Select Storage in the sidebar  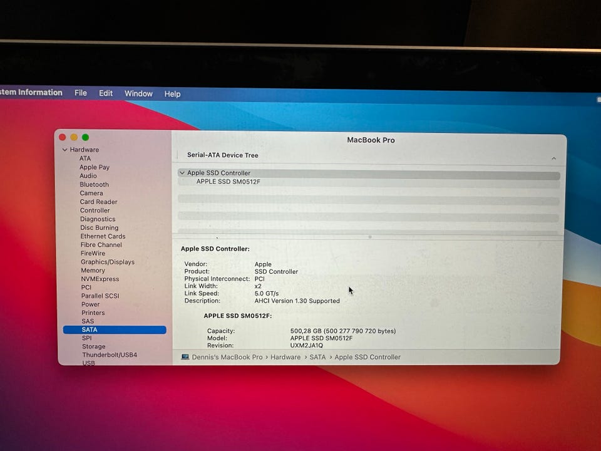(93, 346)
